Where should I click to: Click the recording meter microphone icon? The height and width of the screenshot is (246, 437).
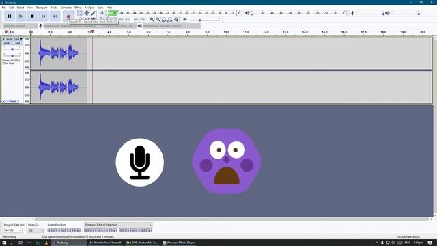(102, 13)
